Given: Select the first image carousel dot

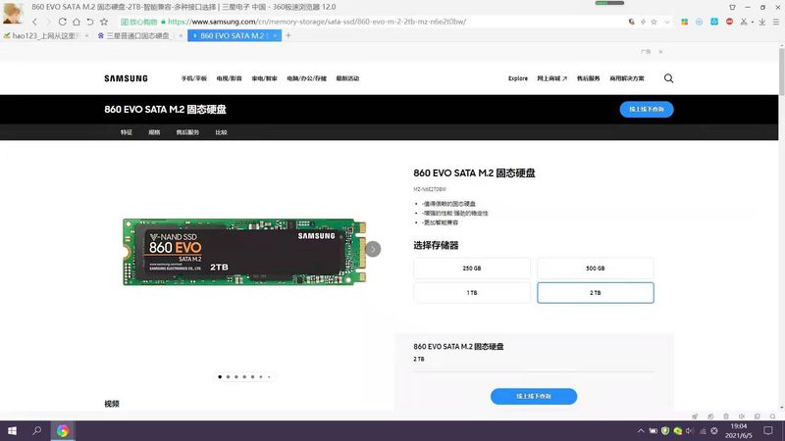Looking at the screenshot, I should tap(220, 377).
